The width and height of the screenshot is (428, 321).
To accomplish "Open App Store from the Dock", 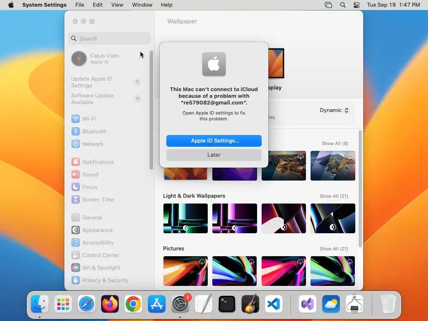I will 157,304.
